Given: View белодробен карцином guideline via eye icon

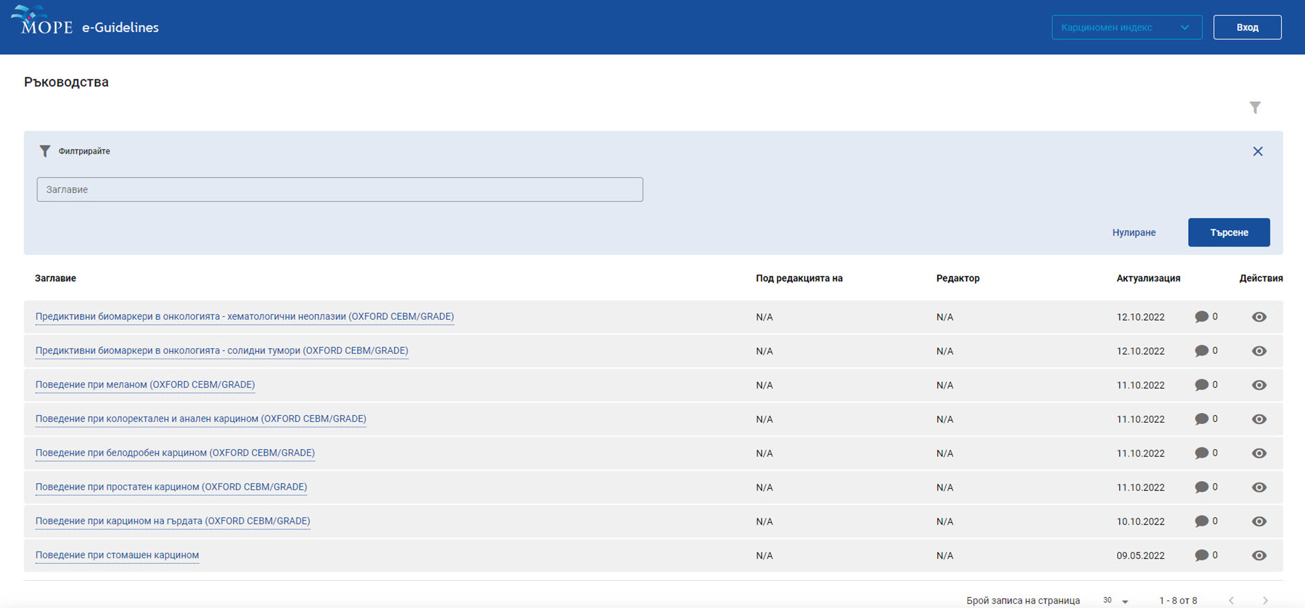Looking at the screenshot, I should (1259, 453).
